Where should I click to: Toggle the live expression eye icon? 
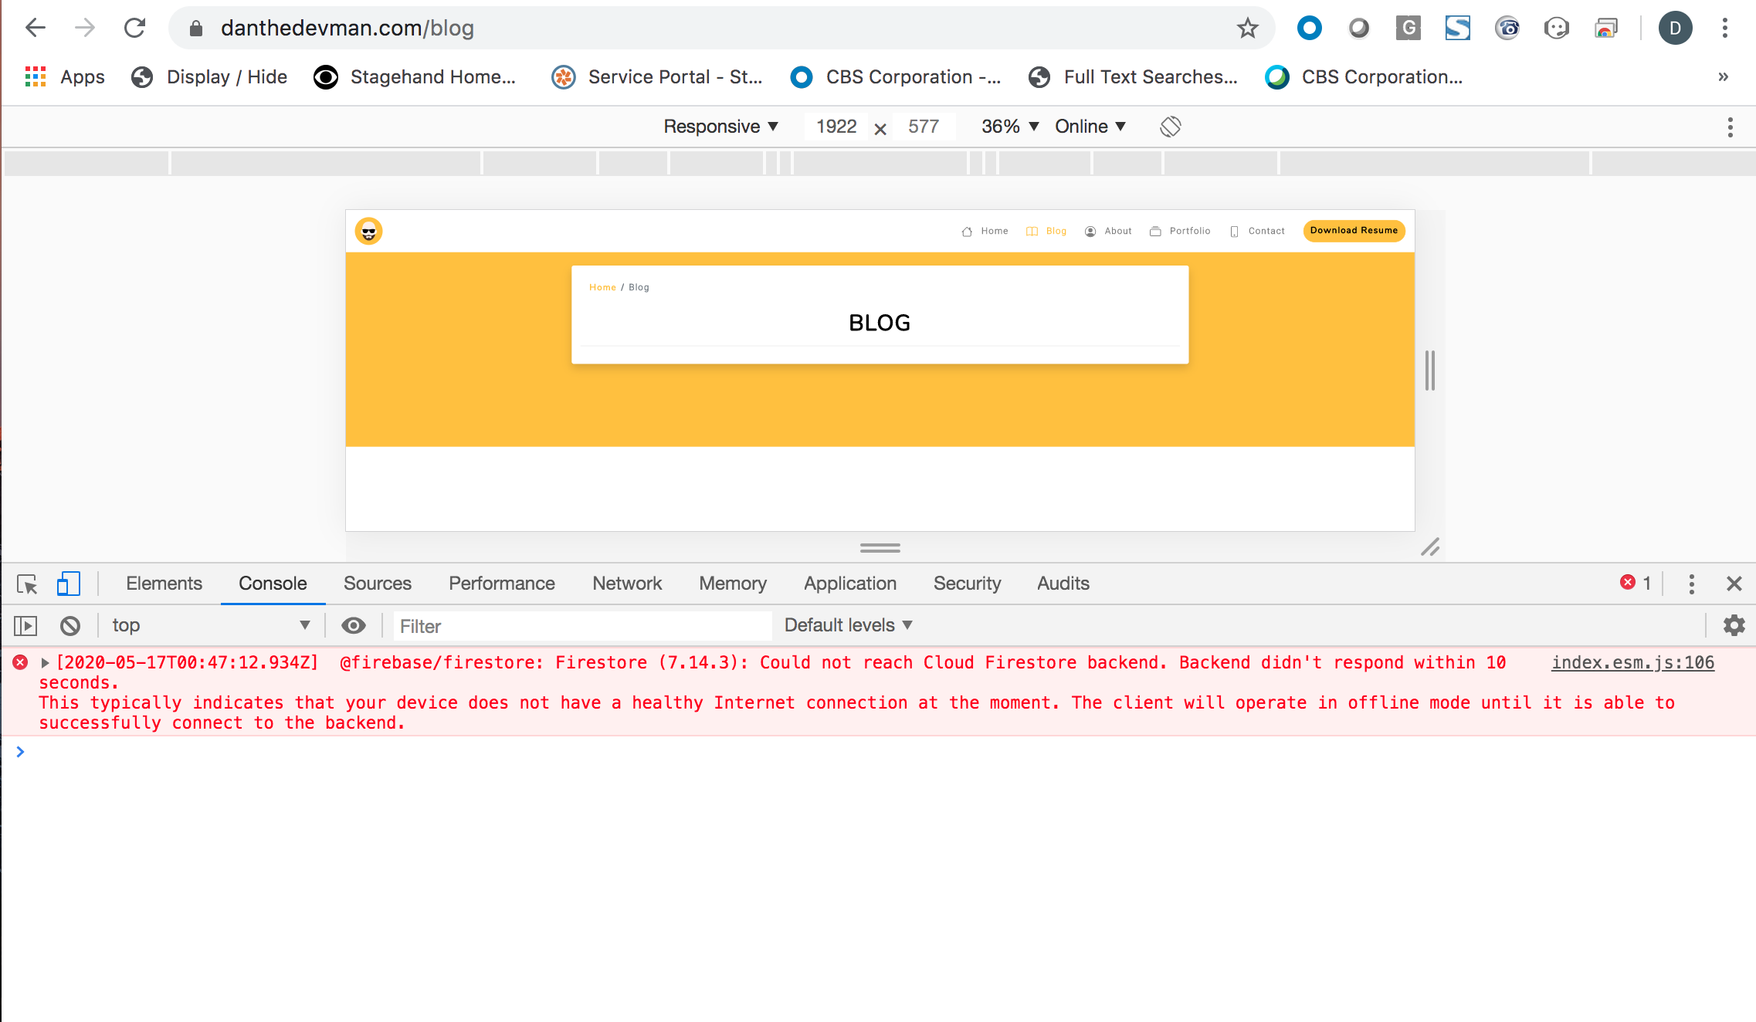click(x=354, y=626)
